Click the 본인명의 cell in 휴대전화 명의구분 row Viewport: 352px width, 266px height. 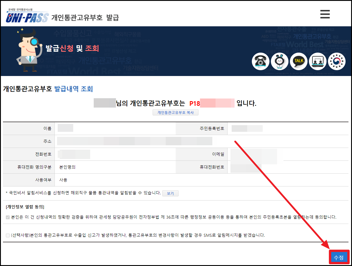[68, 167]
